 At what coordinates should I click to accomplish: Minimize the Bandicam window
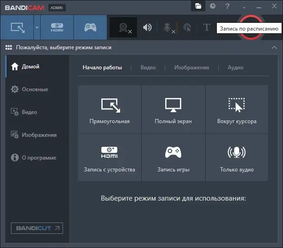click(x=259, y=7)
